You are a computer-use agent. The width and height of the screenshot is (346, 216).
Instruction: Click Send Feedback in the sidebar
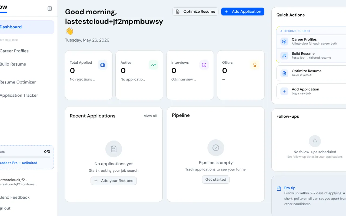tap(15, 197)
